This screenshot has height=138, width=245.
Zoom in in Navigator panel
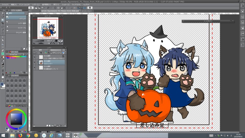54,41
